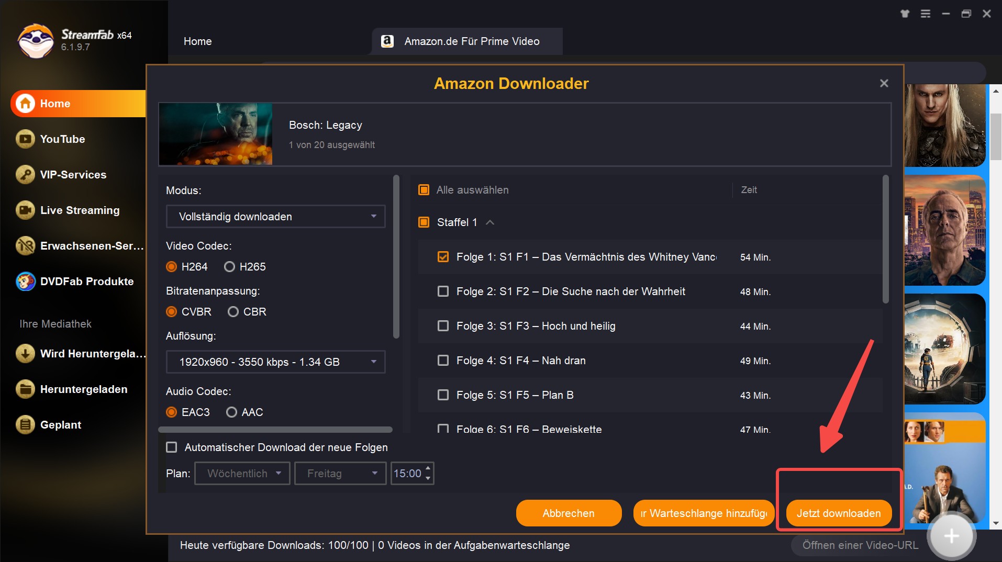1002x562 pixels.
Task: Restore down the StreamFab window
Action: 966,14
